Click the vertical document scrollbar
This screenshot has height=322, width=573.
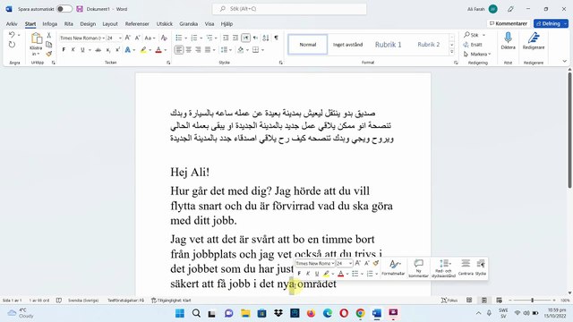coord(569,131)
